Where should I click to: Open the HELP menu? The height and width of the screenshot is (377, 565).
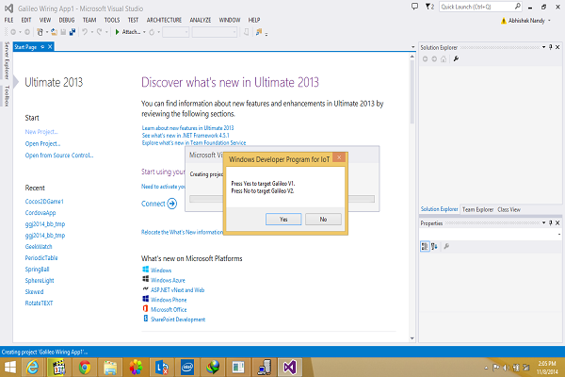[x=254, y=20]
